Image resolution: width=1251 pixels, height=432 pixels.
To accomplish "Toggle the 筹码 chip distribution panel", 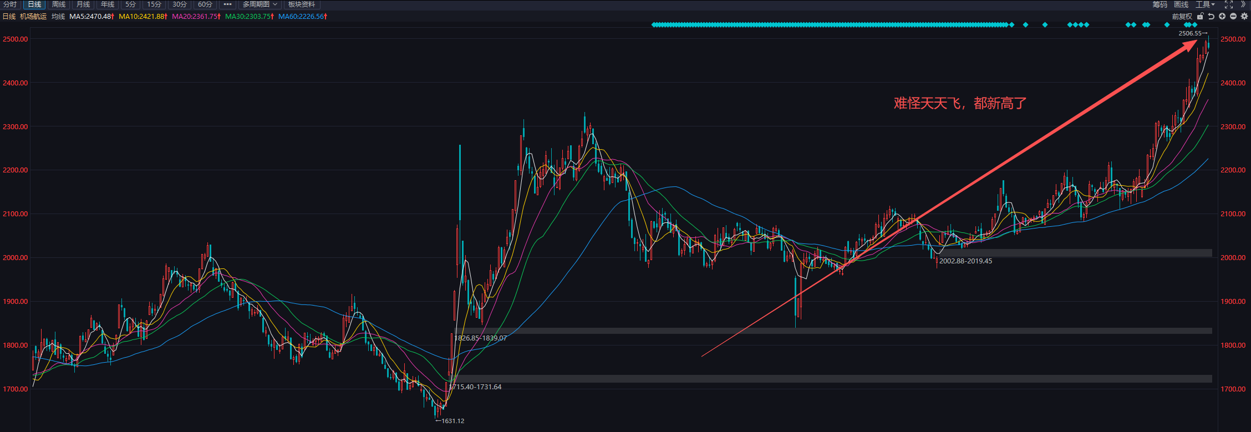I will point(1160,4).
